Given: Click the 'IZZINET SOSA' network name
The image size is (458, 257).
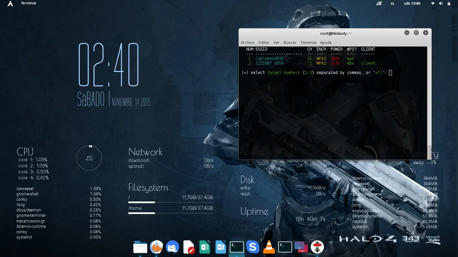Looking at the screenshot, I should (270, 63).
